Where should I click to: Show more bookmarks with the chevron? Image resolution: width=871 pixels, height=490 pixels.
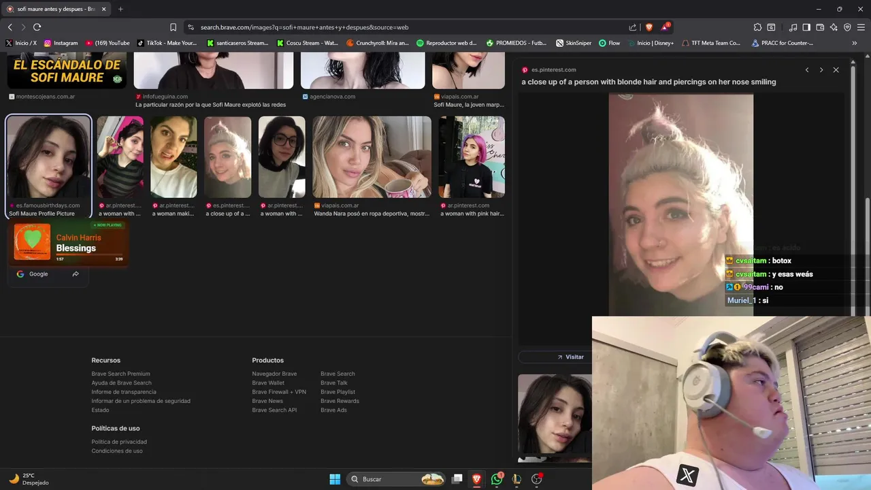point(854,43)
